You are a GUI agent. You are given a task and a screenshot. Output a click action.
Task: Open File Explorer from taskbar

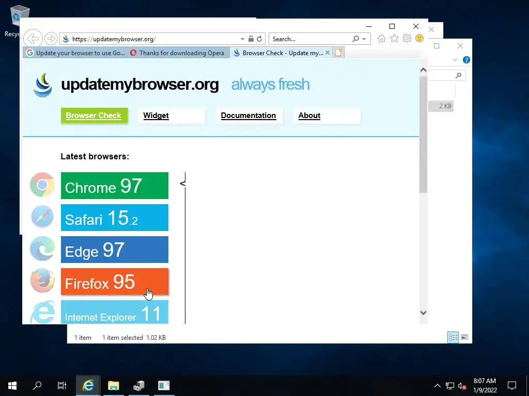(113, 386)
